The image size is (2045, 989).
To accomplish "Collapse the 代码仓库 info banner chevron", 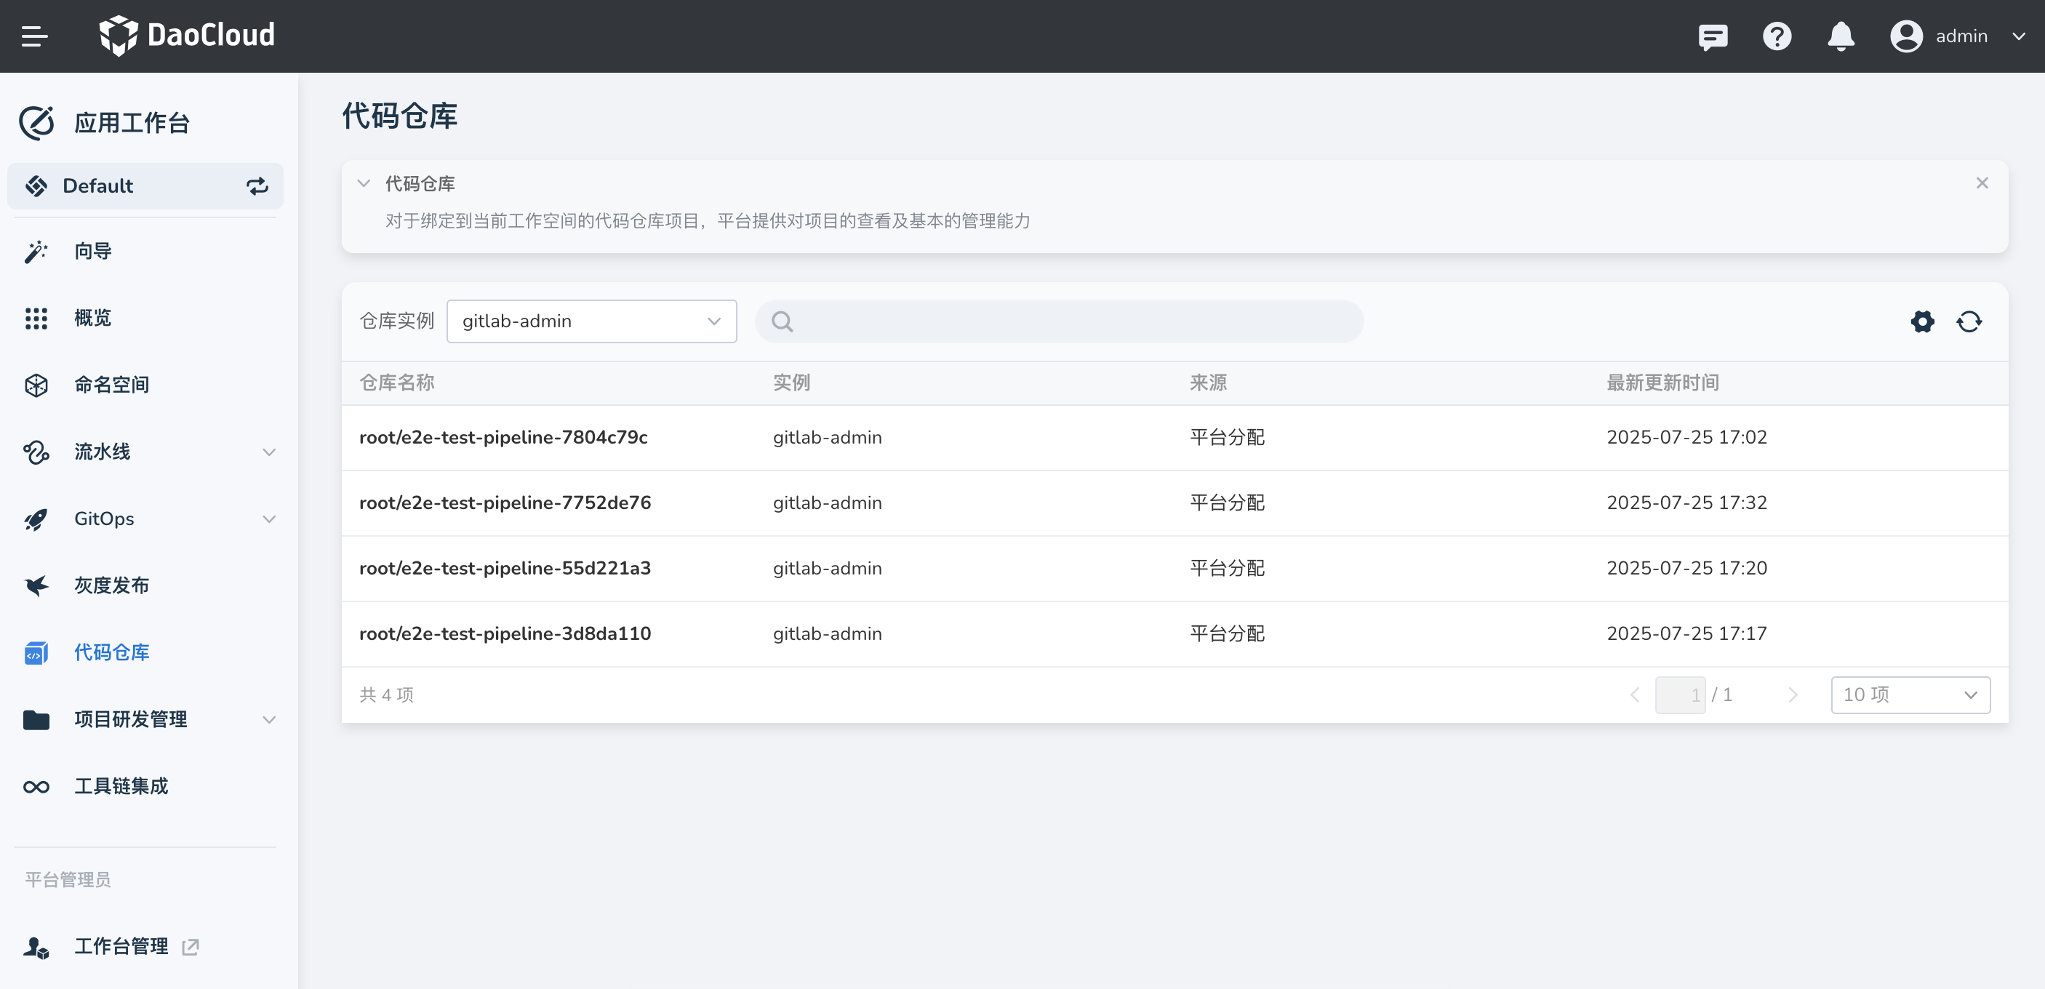I will click(364, 183).
